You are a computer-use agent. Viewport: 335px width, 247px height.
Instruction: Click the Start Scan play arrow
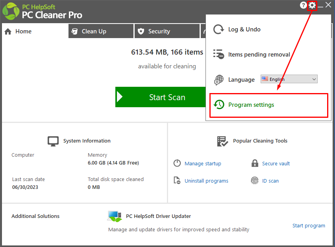pyautogui.click(x=120, y=97)
